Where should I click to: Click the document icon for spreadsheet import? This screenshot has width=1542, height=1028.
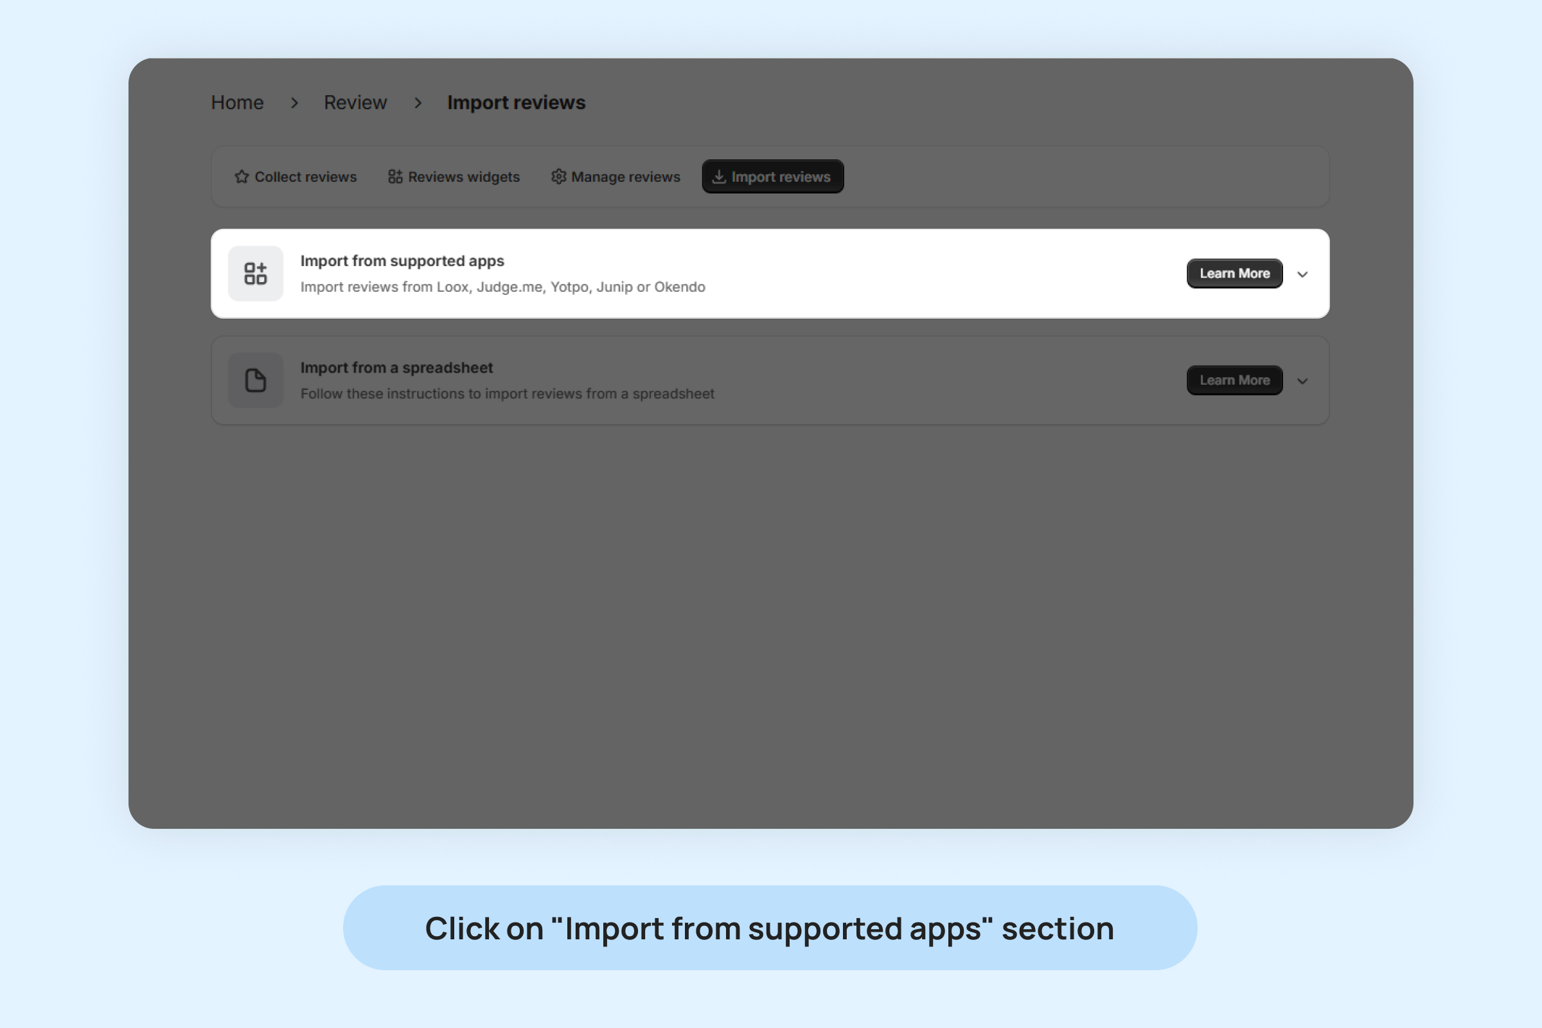pyautogui.click(x=256, y=380)
